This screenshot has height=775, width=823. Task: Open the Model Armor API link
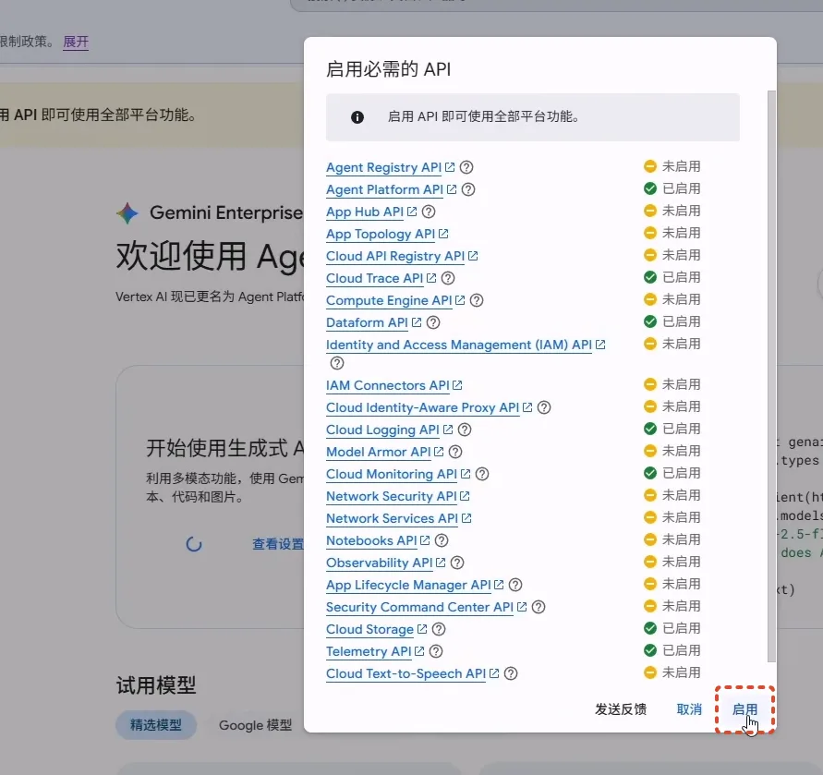tap(379, 452)
